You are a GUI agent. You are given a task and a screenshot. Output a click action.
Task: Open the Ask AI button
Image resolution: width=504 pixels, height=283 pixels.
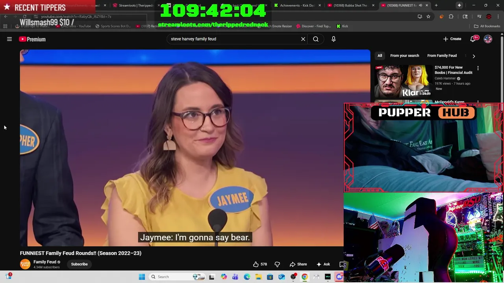(x=323, y=264)
